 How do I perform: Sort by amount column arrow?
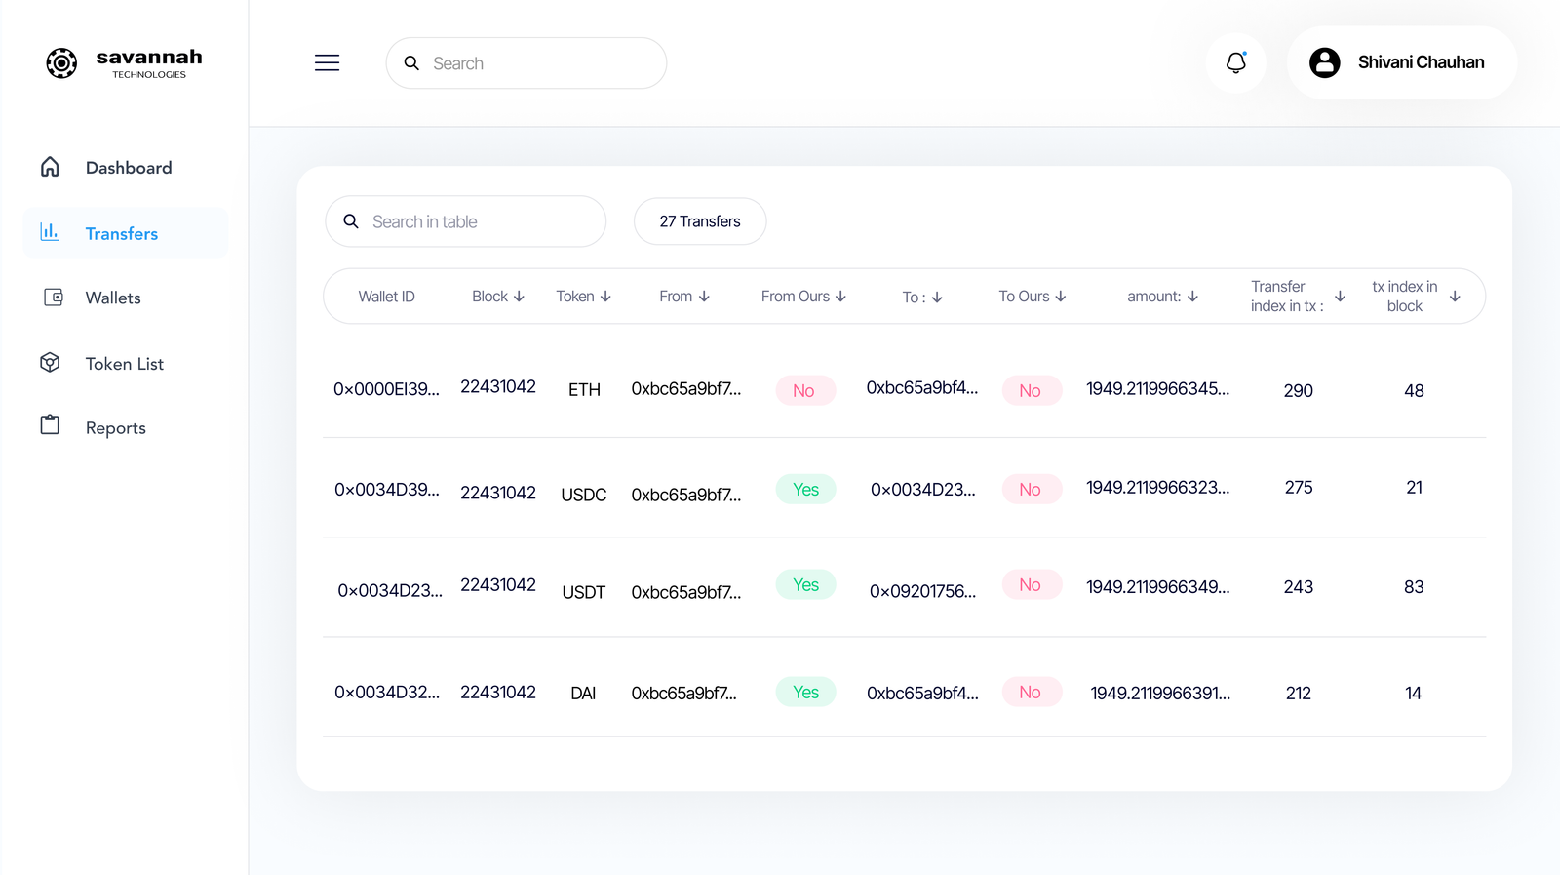1192,297
